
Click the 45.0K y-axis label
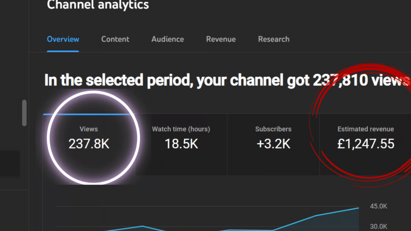point(378,206)
